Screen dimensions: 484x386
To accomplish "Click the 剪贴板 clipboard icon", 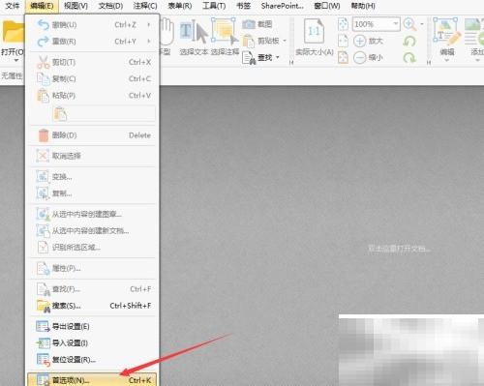I will coord(249,41).
